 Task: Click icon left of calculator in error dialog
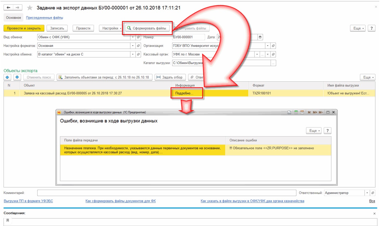click(x=289, y=112)
